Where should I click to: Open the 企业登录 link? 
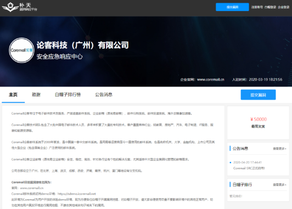point(283,7)
